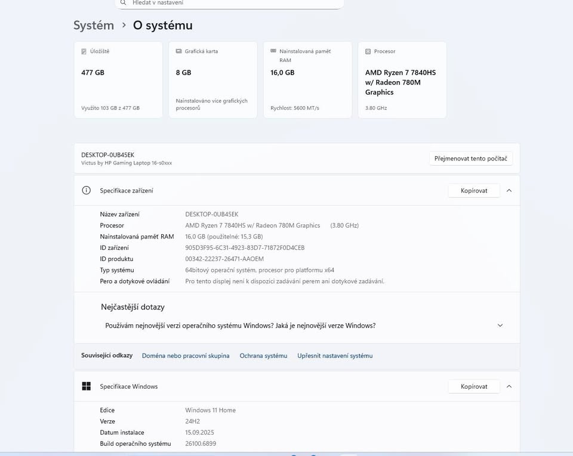
Task: Click the storage icon in Úložiště card
Action: click(x=84, y=52)
